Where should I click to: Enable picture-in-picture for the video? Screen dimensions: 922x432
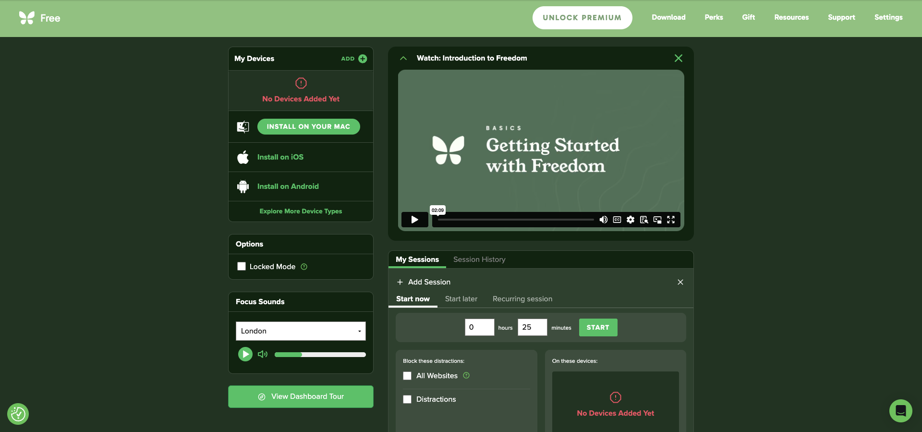tap(657, 220)
